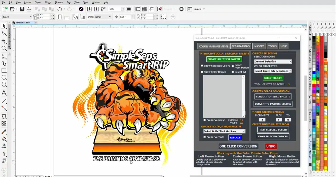Open the Open-file dropdown arrow
Image resolution: width=336 pixels, height=177 pixels.
pos(17,9)
